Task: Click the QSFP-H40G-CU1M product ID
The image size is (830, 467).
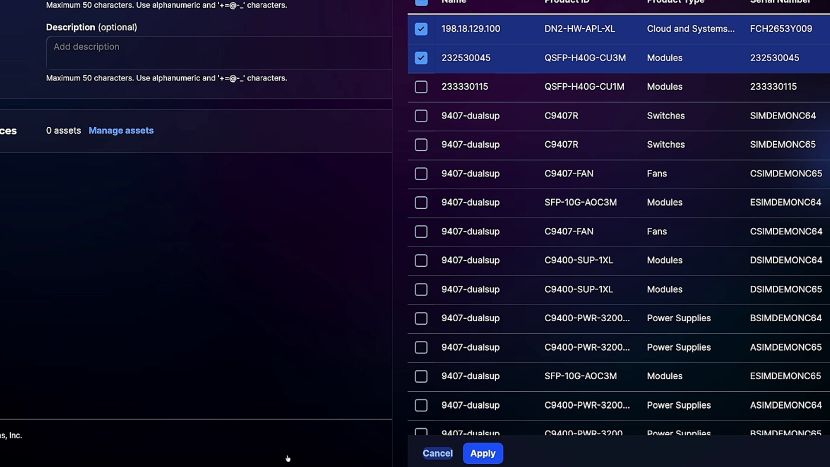Action: pos(584,87)
